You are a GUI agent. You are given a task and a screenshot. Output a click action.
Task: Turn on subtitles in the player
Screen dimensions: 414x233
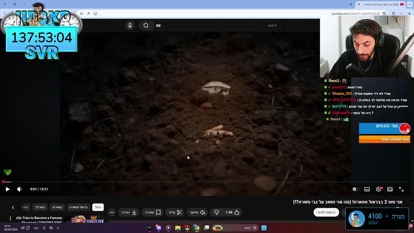367,189
